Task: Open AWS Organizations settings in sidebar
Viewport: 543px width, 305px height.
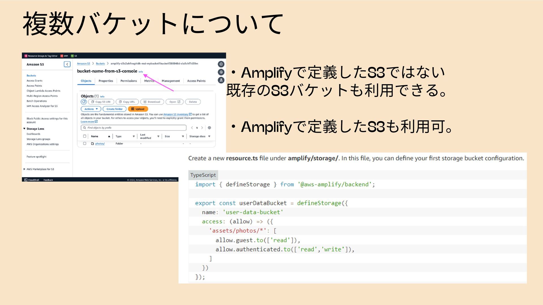Action: (x=43, y=144)
